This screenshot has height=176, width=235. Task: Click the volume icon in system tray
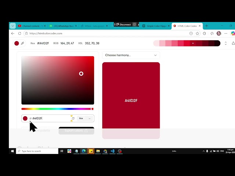(x=218, y=151)
